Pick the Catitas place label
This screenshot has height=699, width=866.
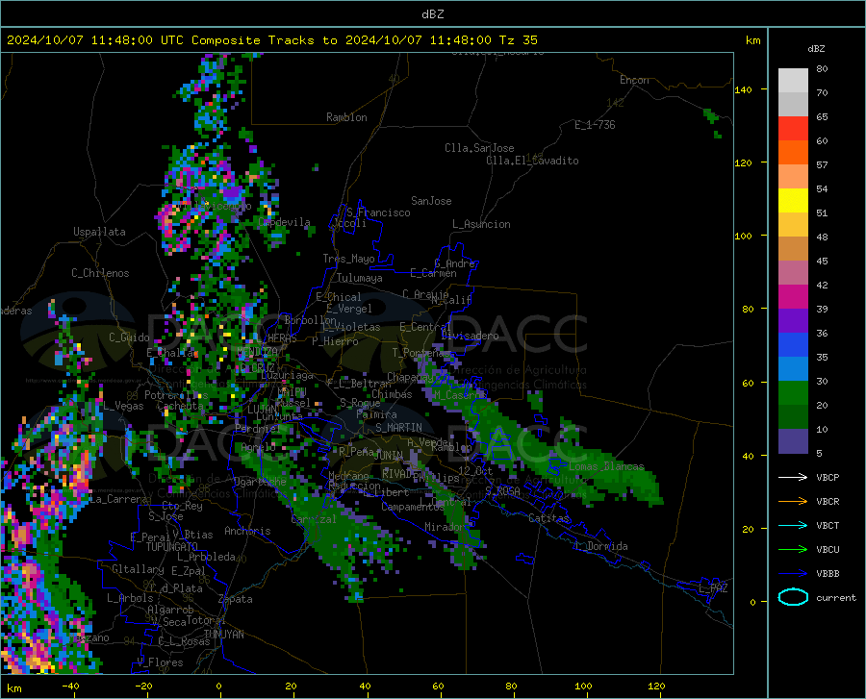tap(548, 518)
